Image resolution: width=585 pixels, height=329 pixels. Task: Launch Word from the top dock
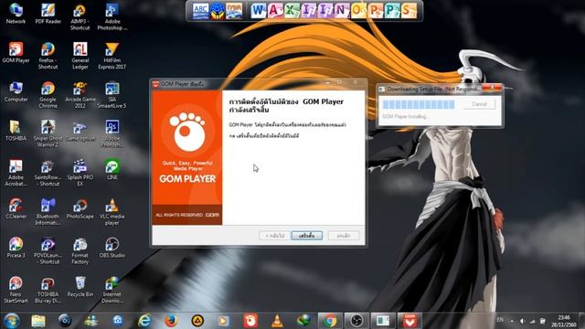258,10
